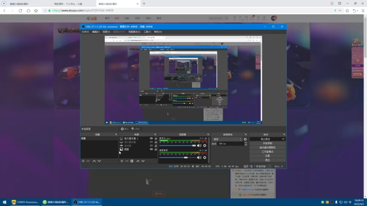Toggle visibility of game capture source
The image size is (367, 206).
tap(151, 146)
